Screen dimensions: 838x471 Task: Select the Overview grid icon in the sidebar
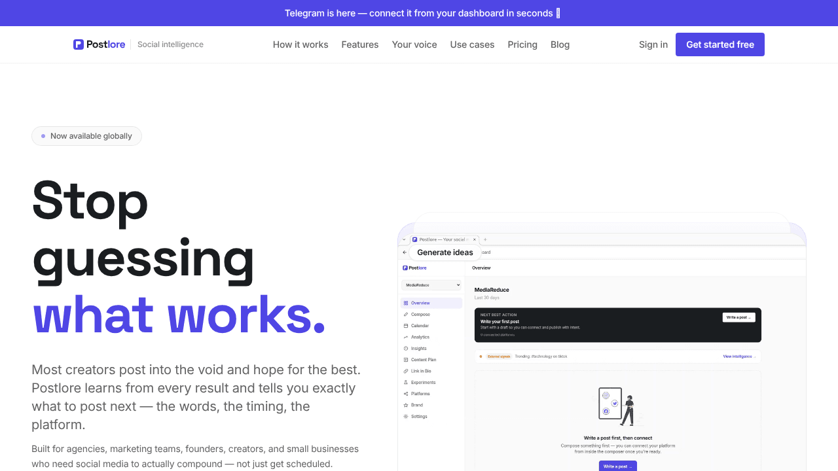click(x=406, y=303)
